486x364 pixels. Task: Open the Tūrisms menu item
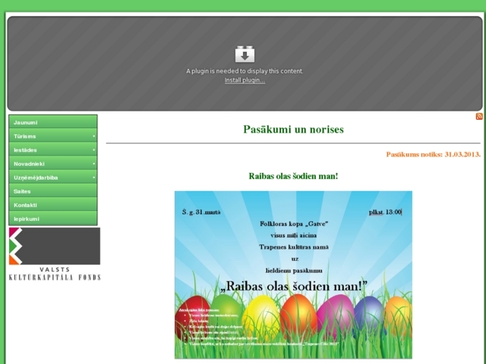point(53,136)
